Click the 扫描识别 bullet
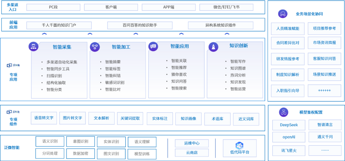 [x=54, y=76]
